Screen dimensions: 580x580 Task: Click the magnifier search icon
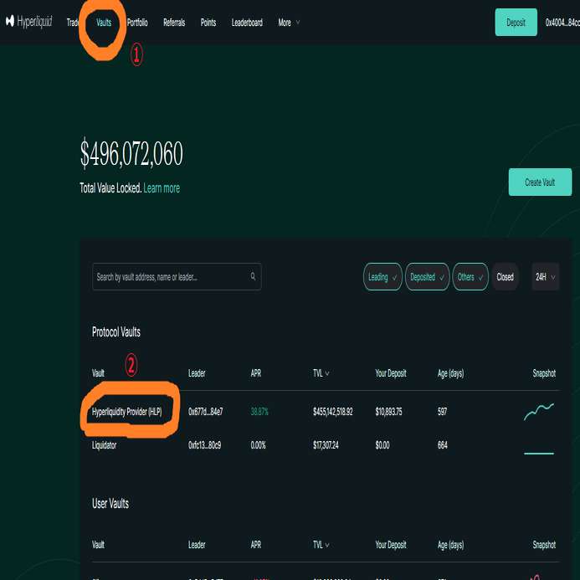253,276
